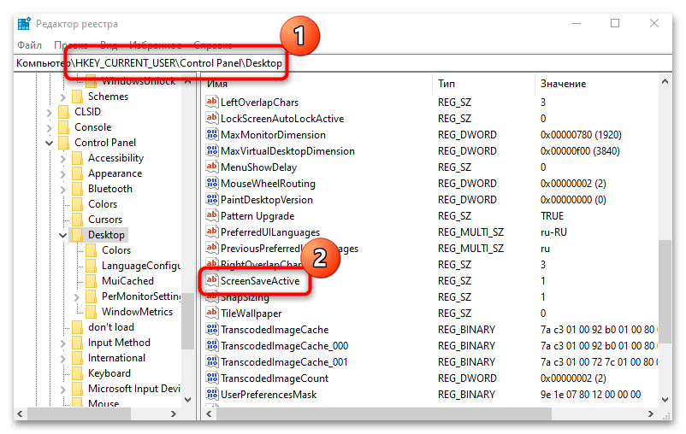The width and height of the screenshot is (686, 434).
Task: Click the values list vertical scrollbar
Action: [x=663, y=256]
